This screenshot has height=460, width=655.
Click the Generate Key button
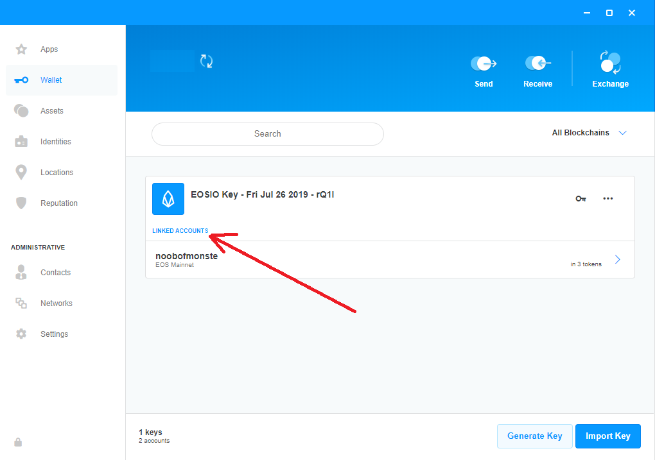[535, 436]
